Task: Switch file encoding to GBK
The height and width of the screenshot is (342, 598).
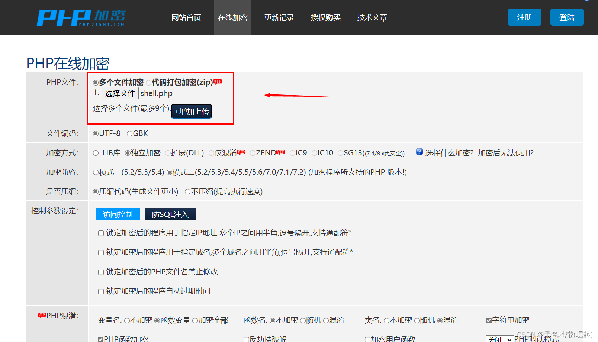Action: click(129, 133)
